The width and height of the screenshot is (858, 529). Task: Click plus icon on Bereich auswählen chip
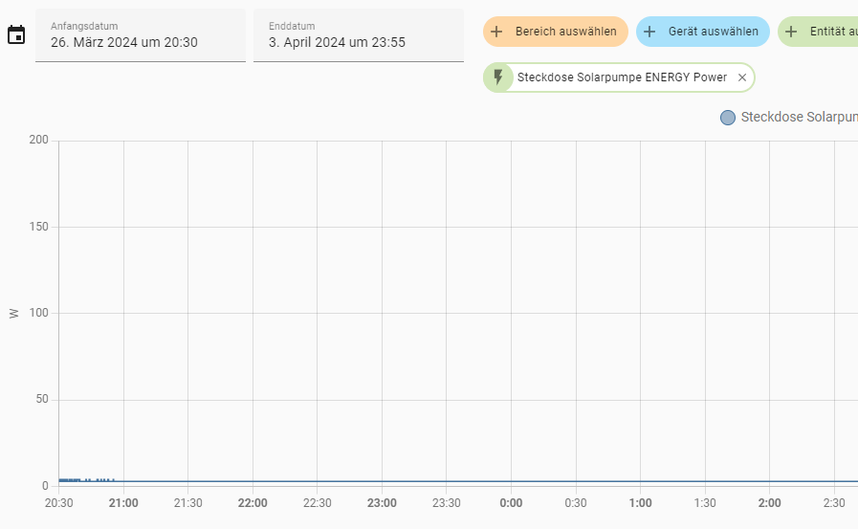(496, 32)
